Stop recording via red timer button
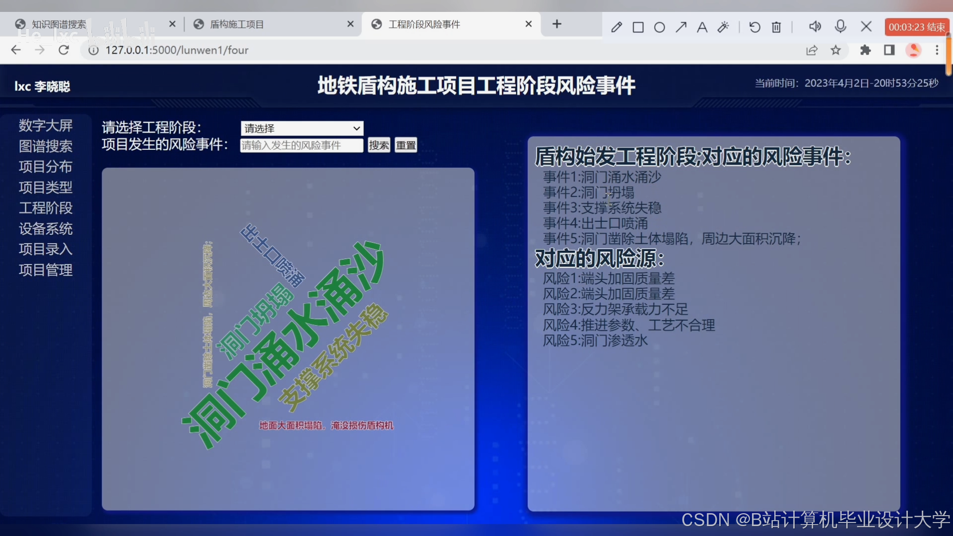Image resolution: width=953 pixels, height=536 pixels. pyautogui.click(x=916, y=27)
